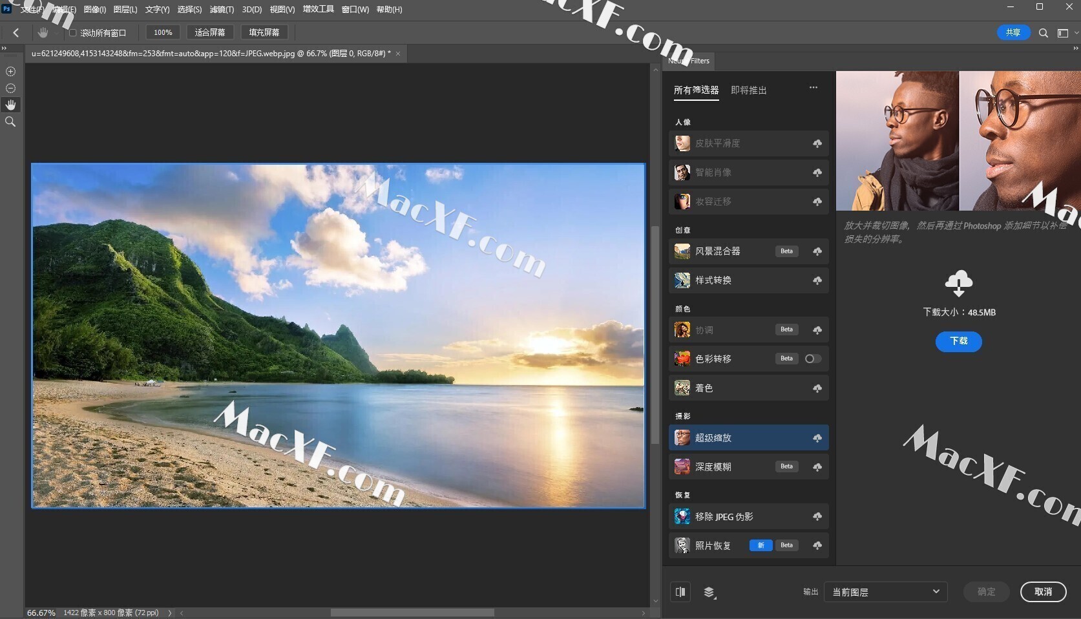Click the 确定 confirm button
The width and height of the screenshot is (1081, 619).
tap(986, 592)
